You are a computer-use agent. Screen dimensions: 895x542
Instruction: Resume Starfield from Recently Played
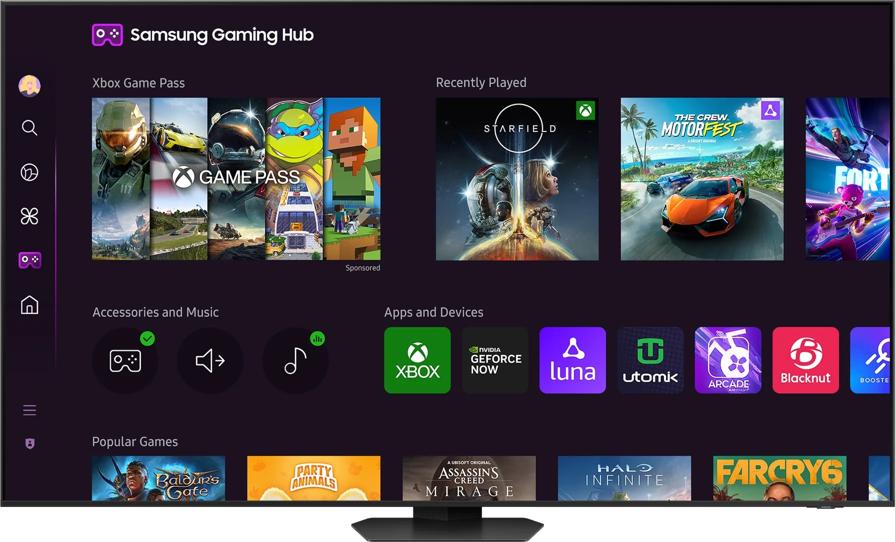[x=517, y=179]
